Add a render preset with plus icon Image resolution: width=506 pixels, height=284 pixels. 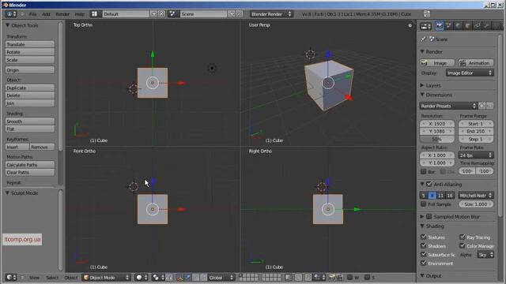click(x=481, y=106)
